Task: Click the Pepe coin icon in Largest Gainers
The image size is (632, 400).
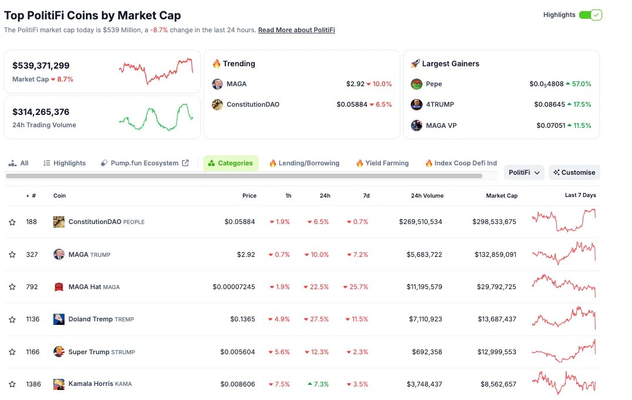Action: pos(417,84)
